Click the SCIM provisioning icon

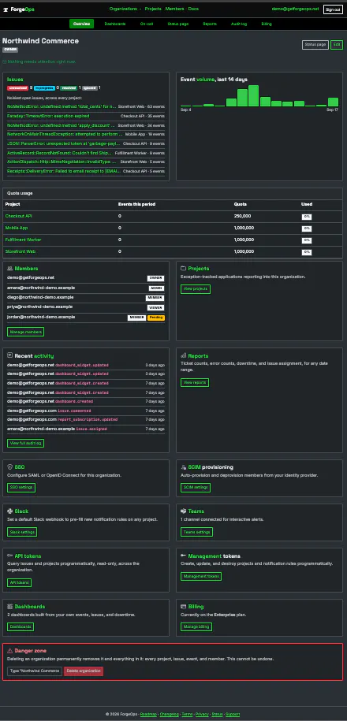pos(183,466)
